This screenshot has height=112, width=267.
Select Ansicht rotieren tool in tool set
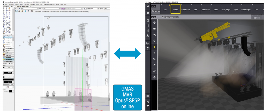(8, 37)
